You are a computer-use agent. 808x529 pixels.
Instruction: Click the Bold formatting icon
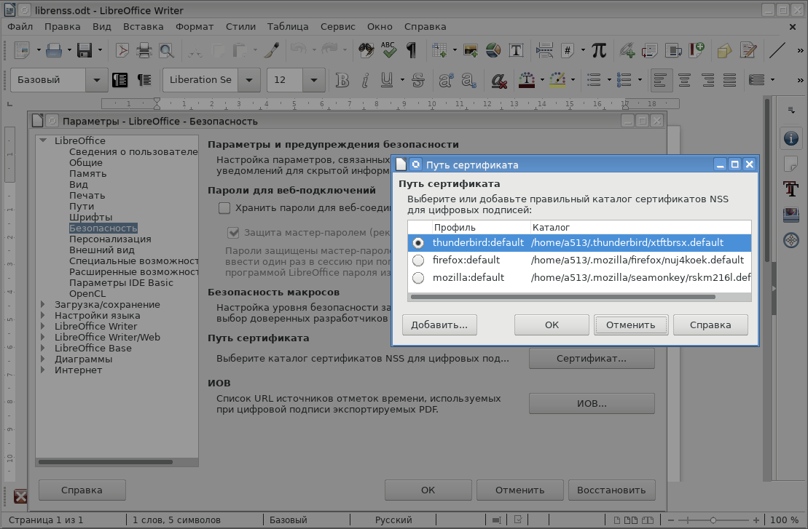pos(342,80)
